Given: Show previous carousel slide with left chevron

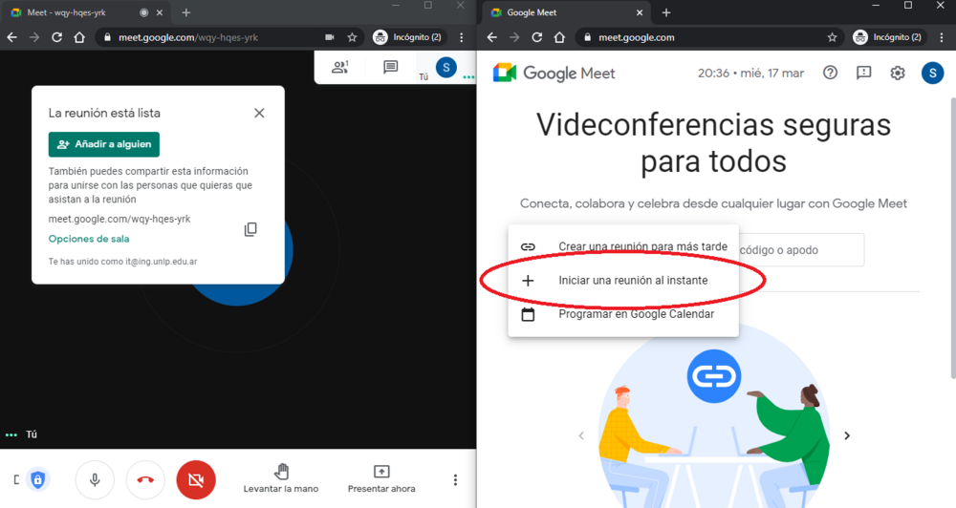Looking at the screenshot, I should point(580,435).
